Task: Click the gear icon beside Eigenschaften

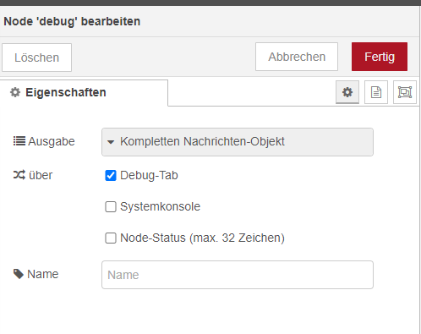Action: coord(15,92)
